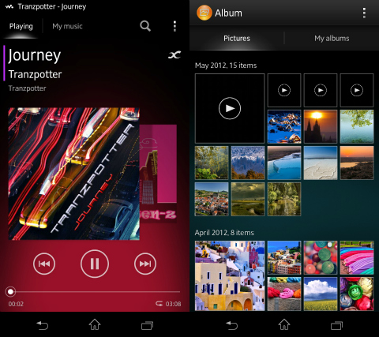This screenshot has width=379, height=337.
Task: Tap the Album app icon
Action: pos(205,13)
